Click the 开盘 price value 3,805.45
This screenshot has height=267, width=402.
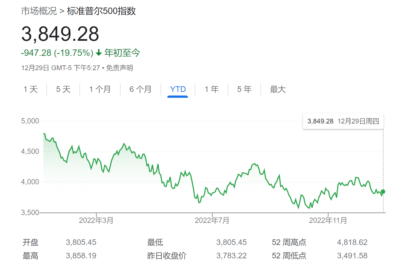click(x=81, y=242)
